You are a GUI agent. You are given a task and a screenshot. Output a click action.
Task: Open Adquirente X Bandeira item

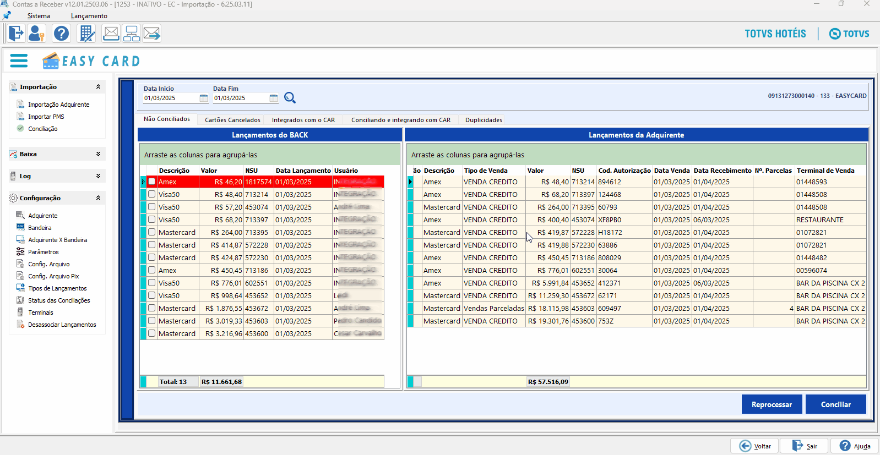pos(58,240)
